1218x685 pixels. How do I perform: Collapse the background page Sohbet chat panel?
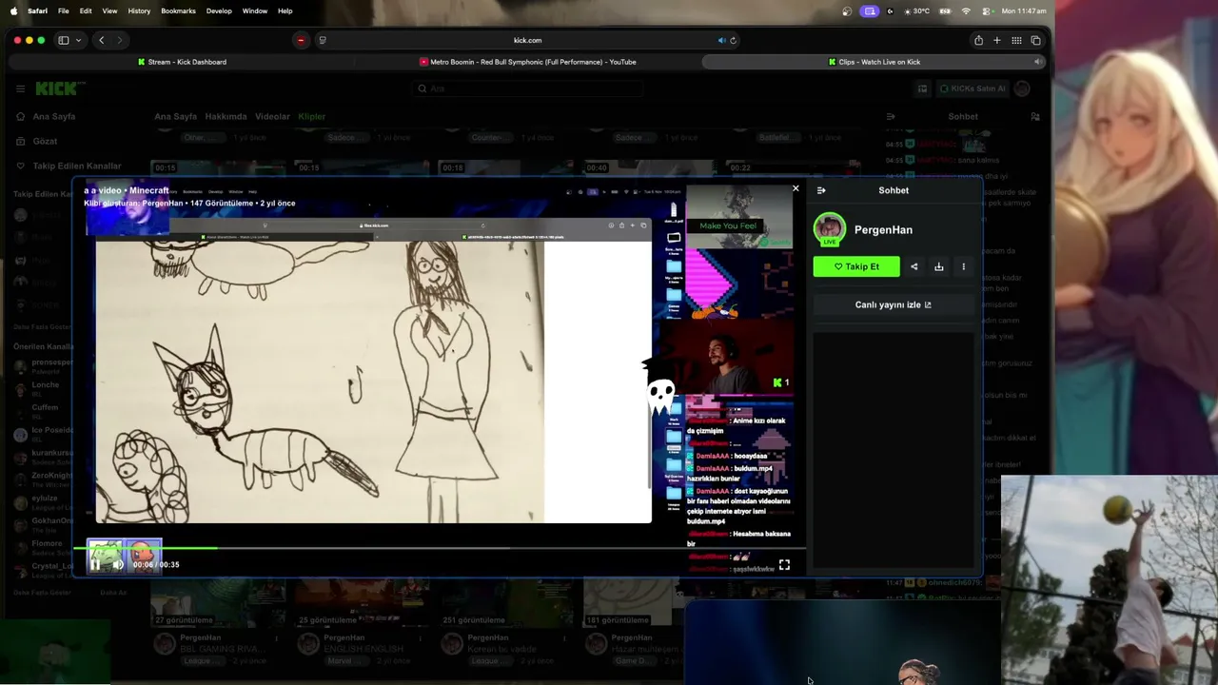891,116
